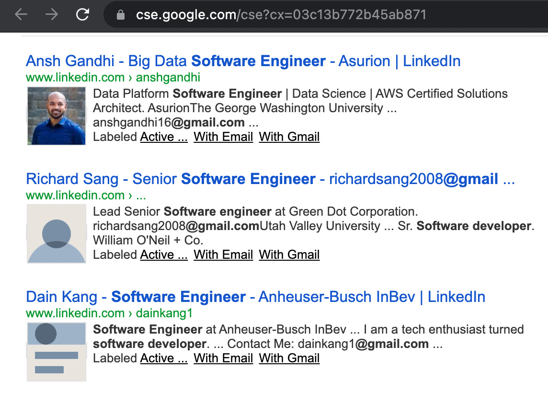Viewport: 548px width, 393px height.
Task: Click 'With Email' label under Ansh Gandhi
Action: [x=223, y=137]
